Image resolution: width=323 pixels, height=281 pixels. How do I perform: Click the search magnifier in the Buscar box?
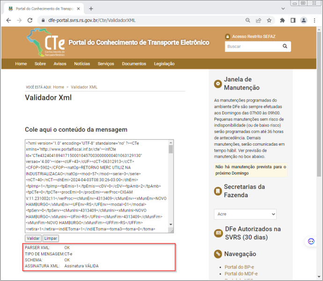(285, 46)
